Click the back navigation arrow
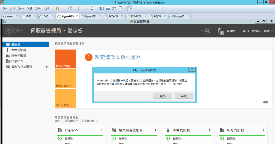This screenshot has height=144, width=275. (10, 31)
